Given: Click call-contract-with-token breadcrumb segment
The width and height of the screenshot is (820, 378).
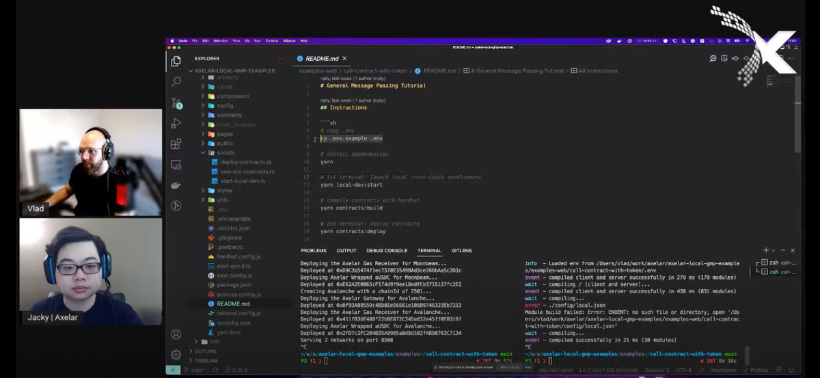Looking at the screenshot, I should 375,70.
